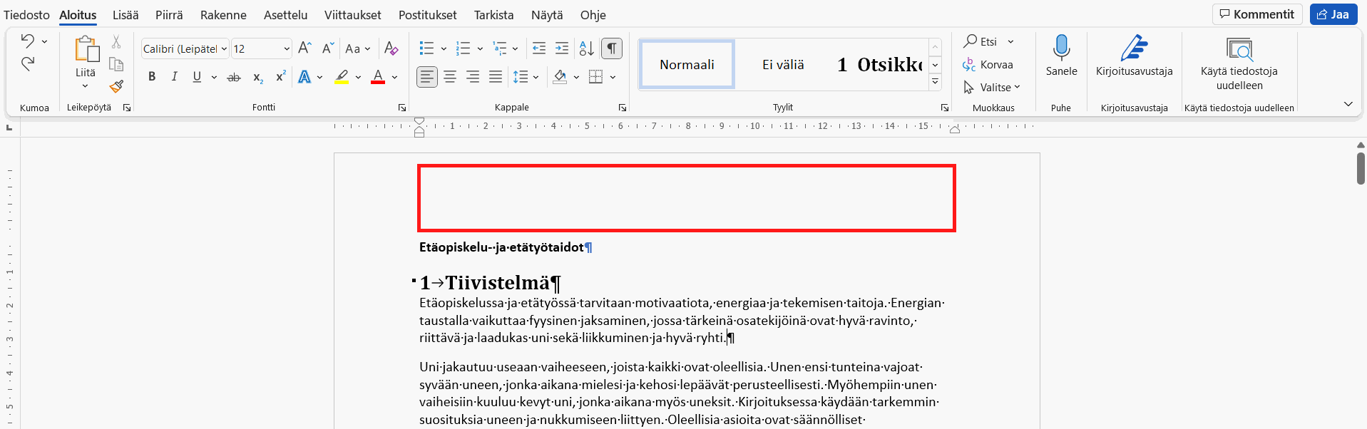Click the bulleted list icon
Viewport: 1367px width, 429px height.
(x=426, y=48)
